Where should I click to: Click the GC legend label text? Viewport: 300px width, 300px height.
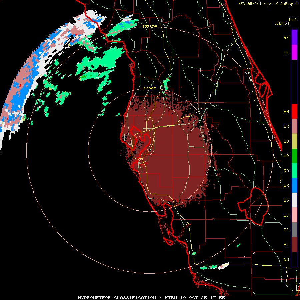point(286,230)
